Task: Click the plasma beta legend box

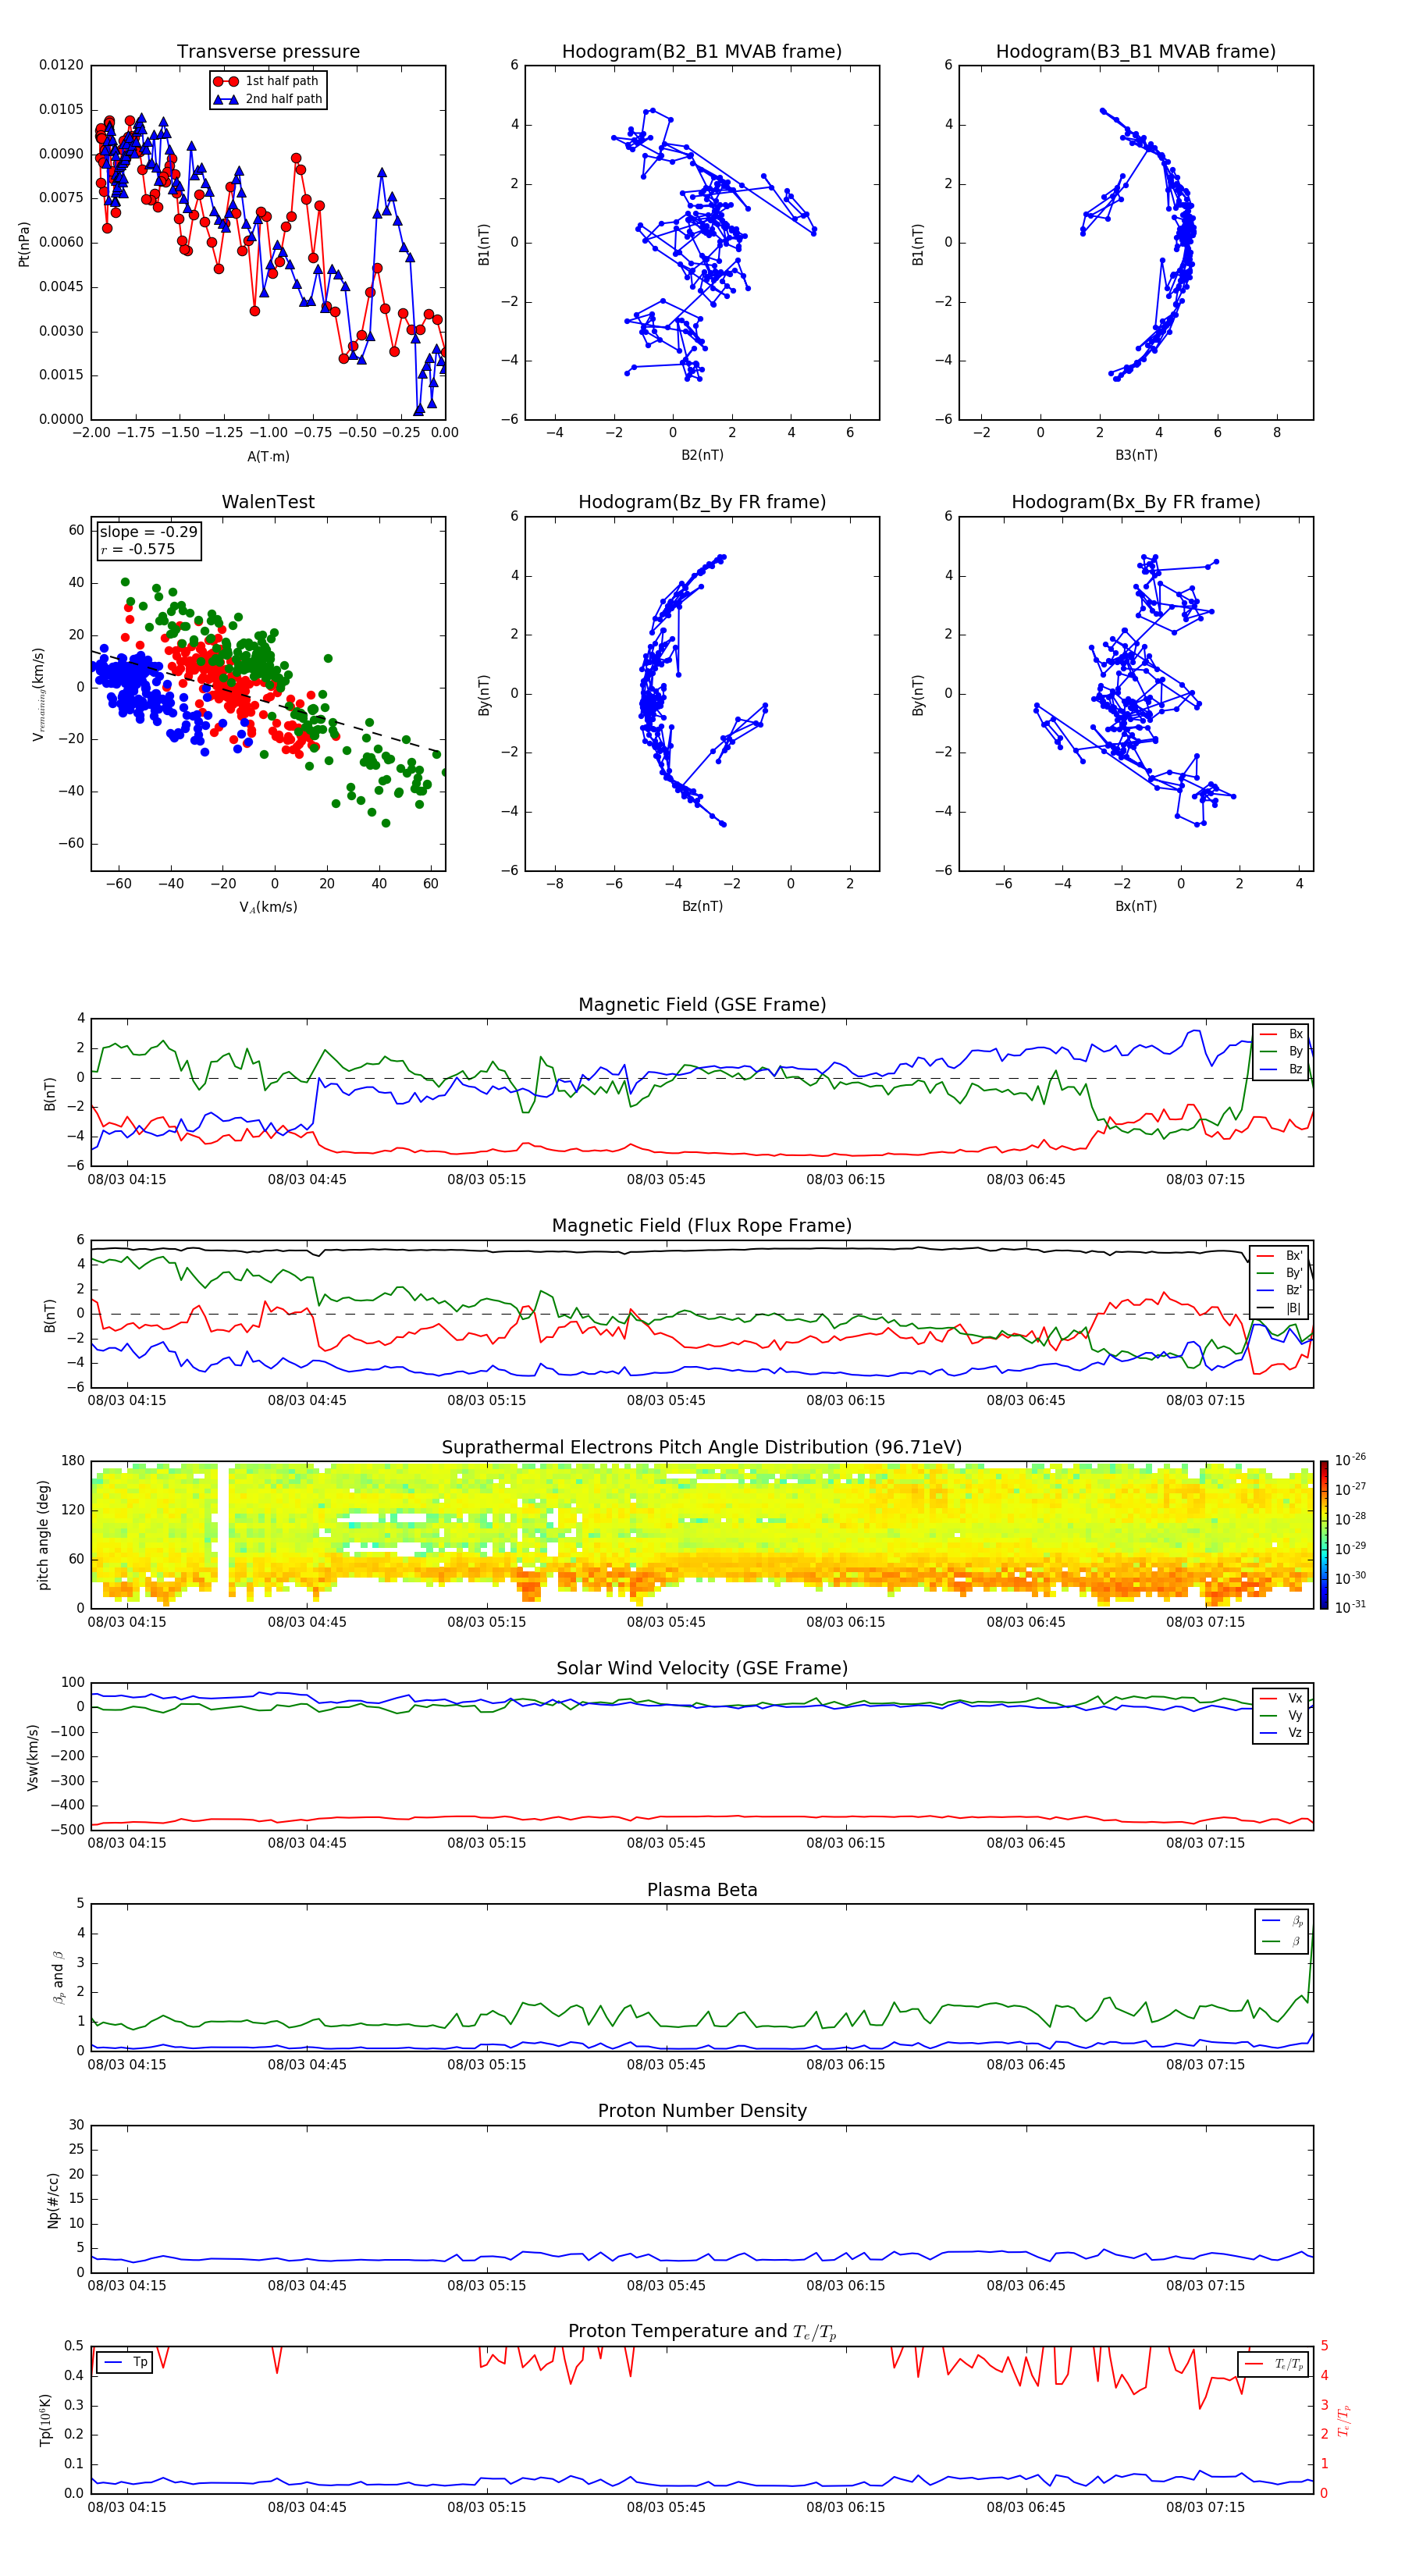Action: click(x=1281, y=1931)
